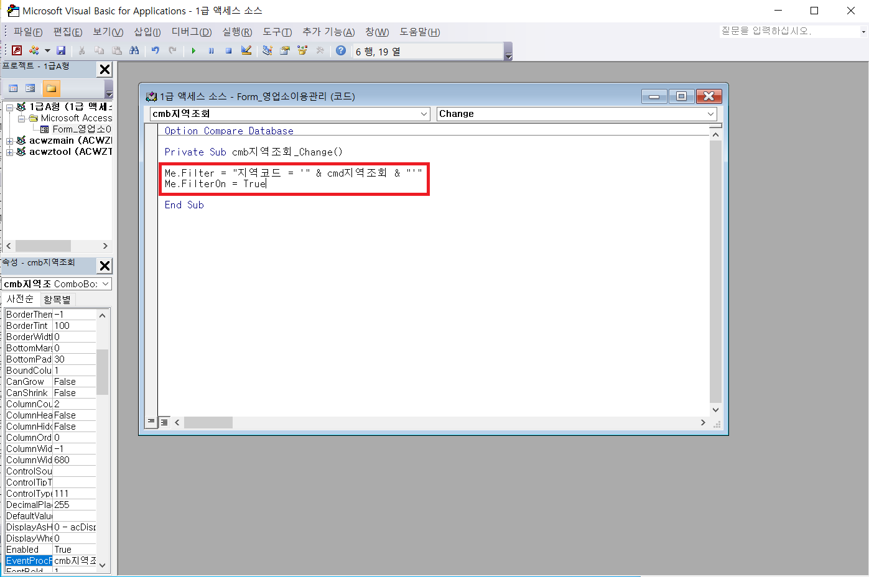Open the Change procedure dropdown

coord(710,114)
